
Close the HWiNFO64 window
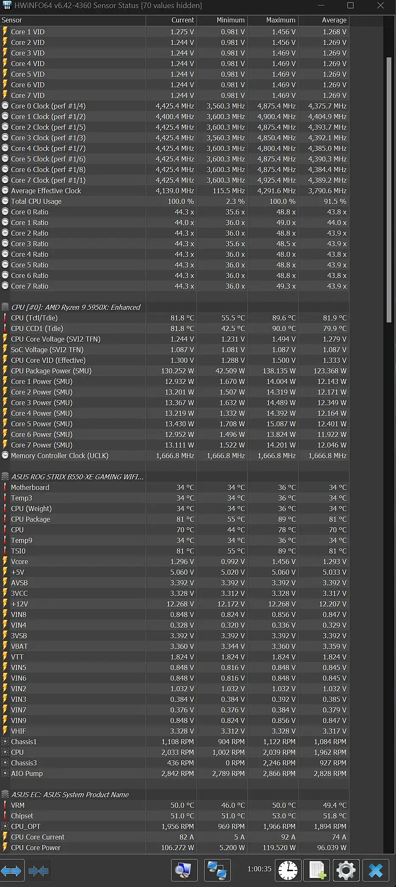point(380,6)
